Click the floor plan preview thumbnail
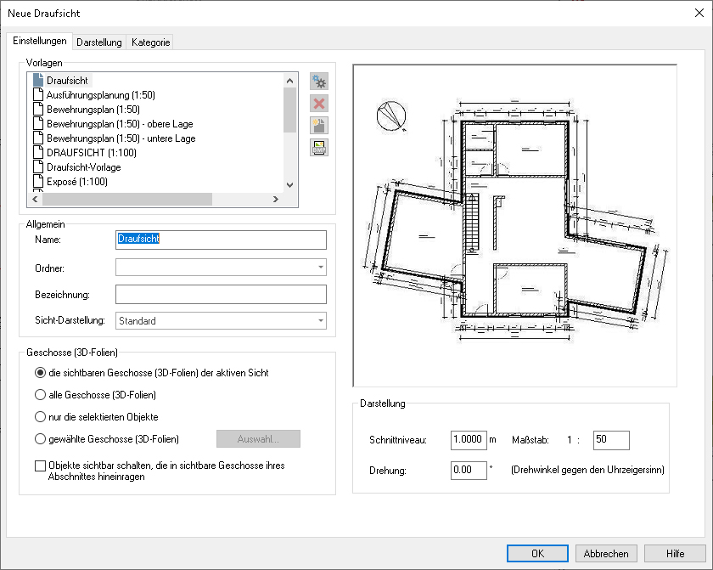713x570 pixels. pos(514,226)
